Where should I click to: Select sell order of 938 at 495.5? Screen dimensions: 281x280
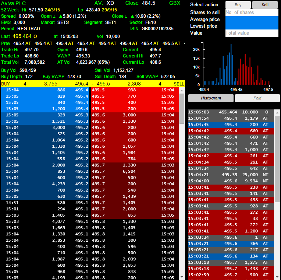pyautogui.click(x=135, y=90)
